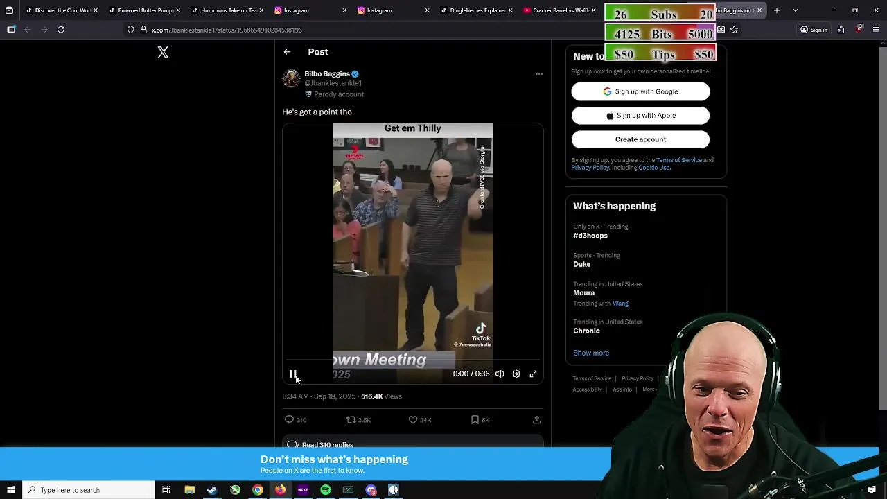Open the browser hamburger menu
The image size is (887, 499).
coord(877,30)
